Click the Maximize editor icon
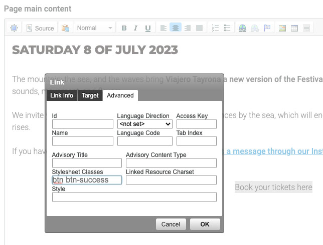Image resolution: width=323 pixels, height=245 pixels. 14,28
